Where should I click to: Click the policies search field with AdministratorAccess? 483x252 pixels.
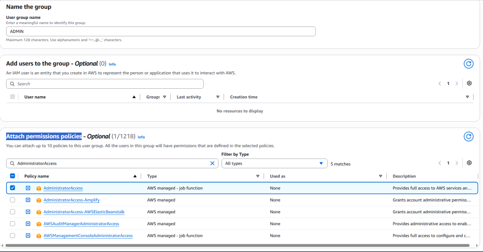click(112, 163)
